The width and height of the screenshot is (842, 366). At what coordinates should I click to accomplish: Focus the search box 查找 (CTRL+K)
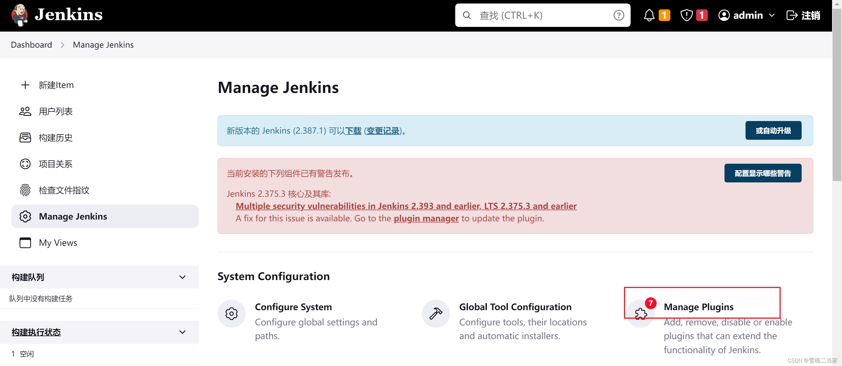coord(543,15)
